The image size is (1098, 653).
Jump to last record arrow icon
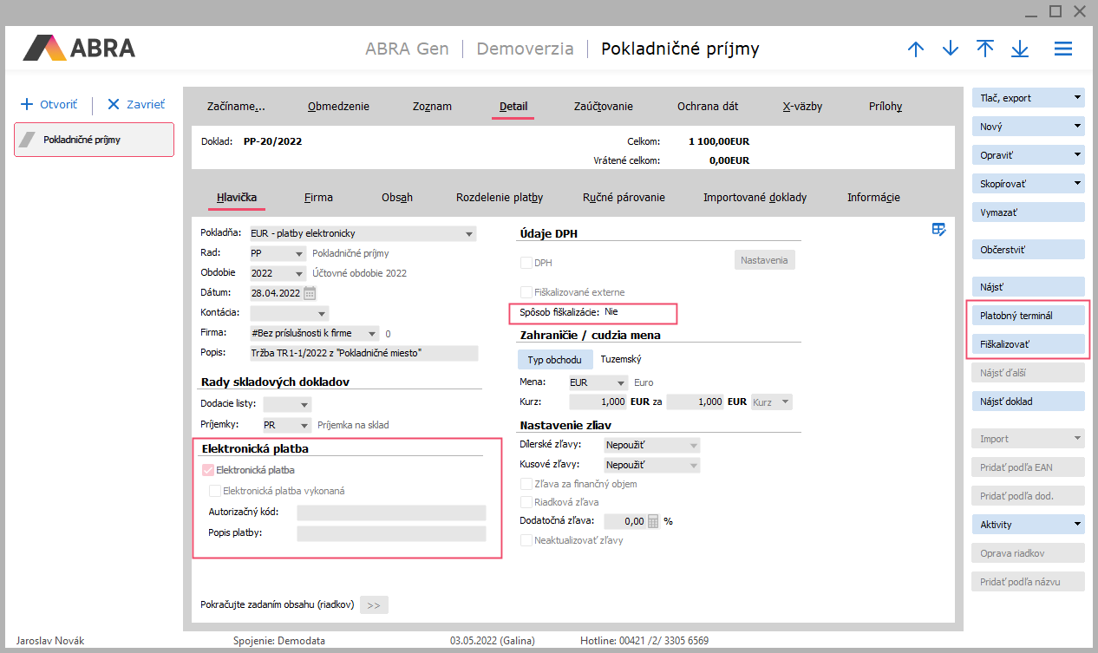click(1020, 49)
